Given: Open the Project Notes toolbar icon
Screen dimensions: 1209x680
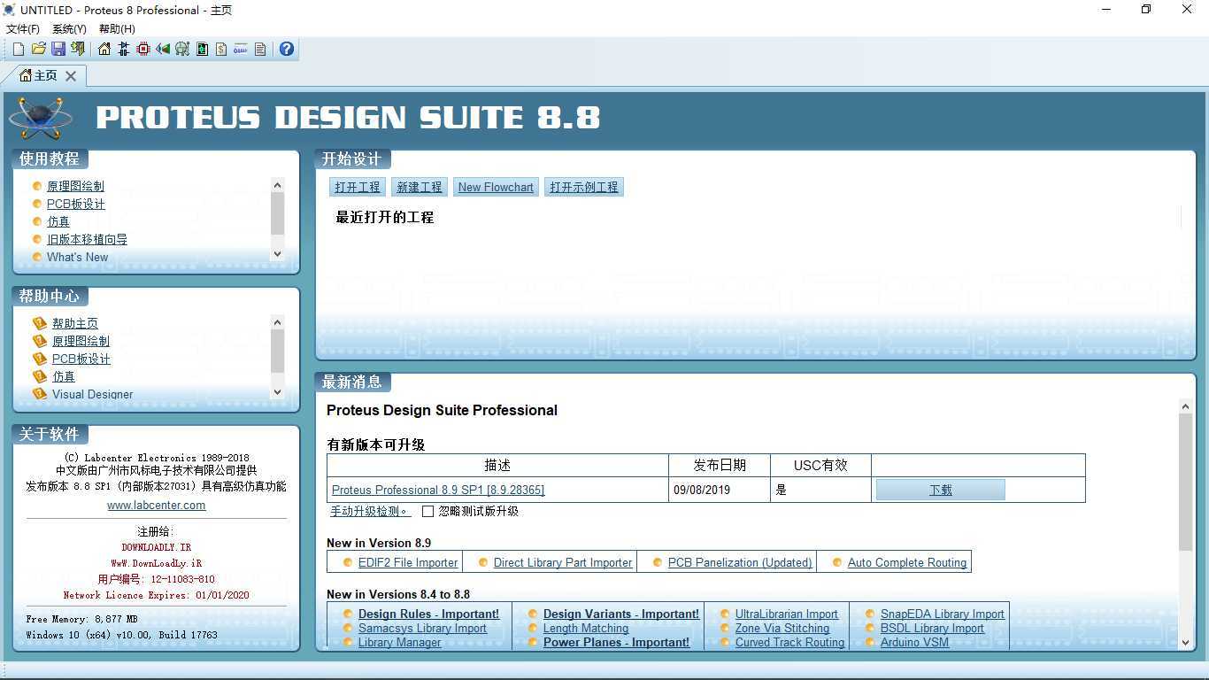Looking at the screenshot, I should point(260,49).
